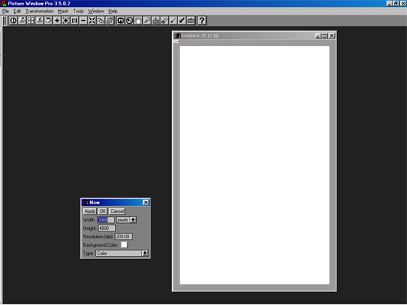This screenshot has height=305, width=407.
Task: Click the Background Color white swatch
Action: 124,245
